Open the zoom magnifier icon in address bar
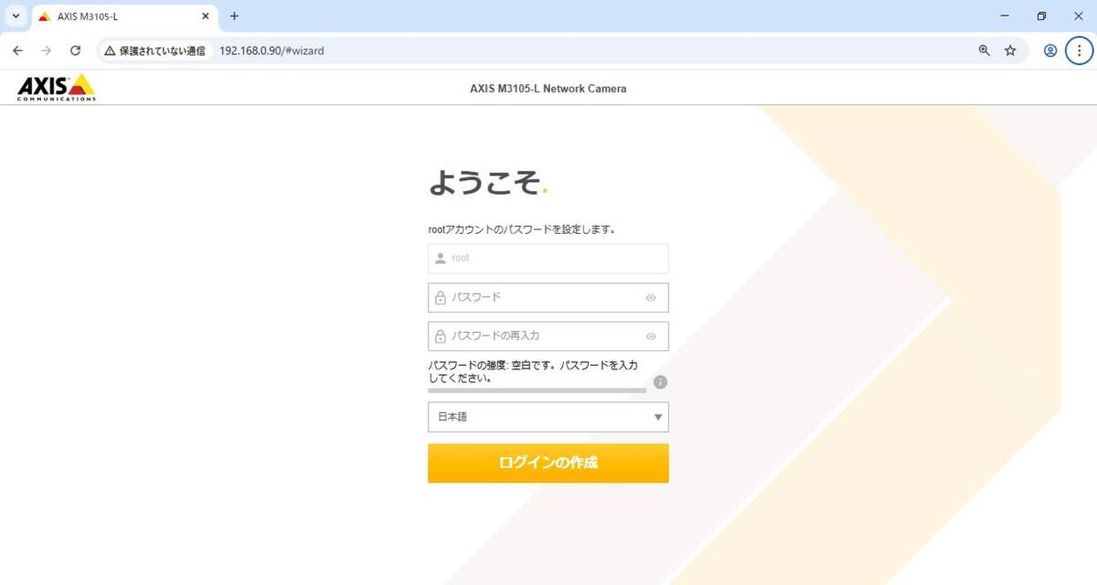The width and height of the screenshot is (1097, 585). [x=985, y=51]
